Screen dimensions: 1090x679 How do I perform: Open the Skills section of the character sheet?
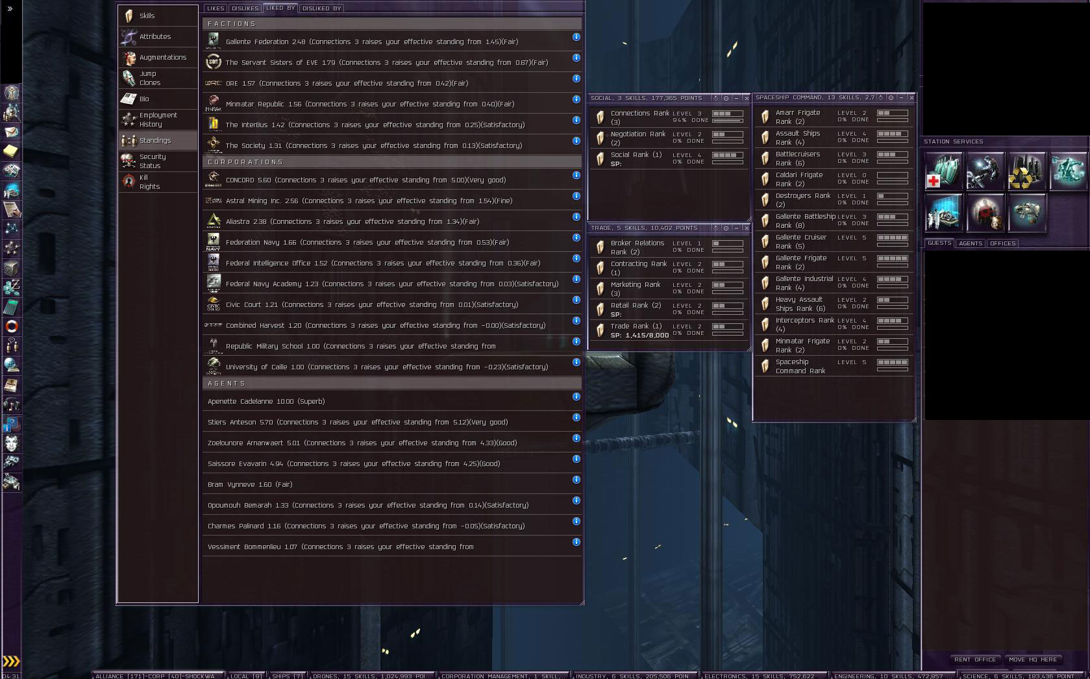pyautogui.click(x=158, y=16)
